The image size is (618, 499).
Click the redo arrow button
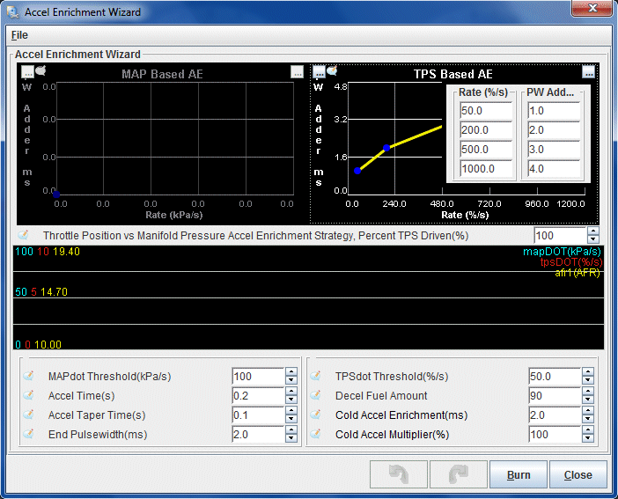(x=458, y=474)
